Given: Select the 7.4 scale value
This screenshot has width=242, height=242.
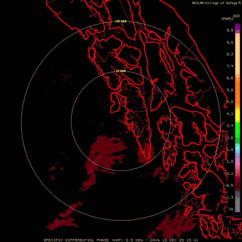Looking at the screenshot, I should [230, 66].
